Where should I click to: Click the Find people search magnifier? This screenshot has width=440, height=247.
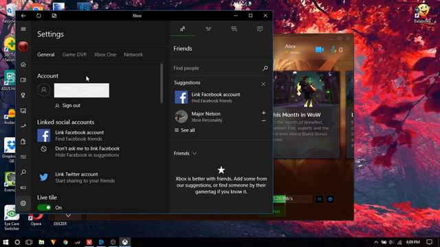point(265,68)
